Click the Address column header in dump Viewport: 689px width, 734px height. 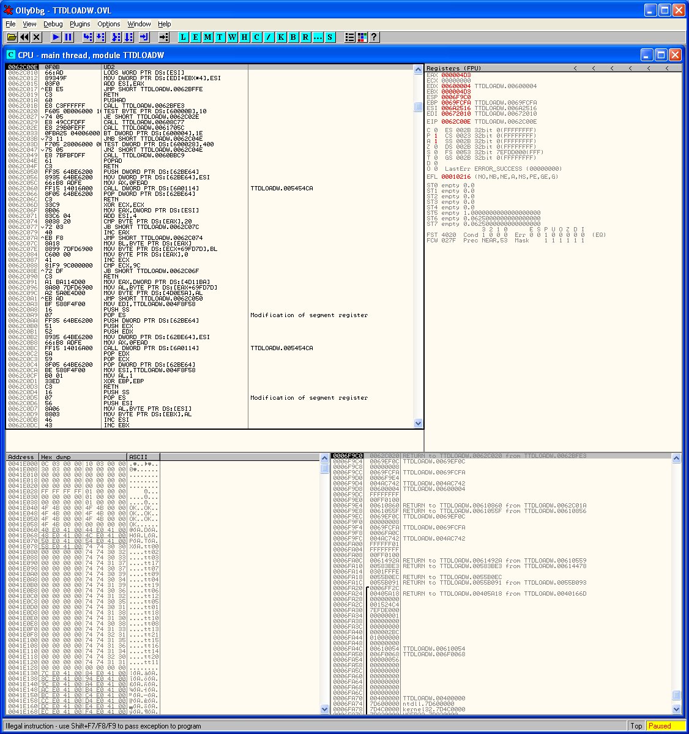[x=23, y=457]
